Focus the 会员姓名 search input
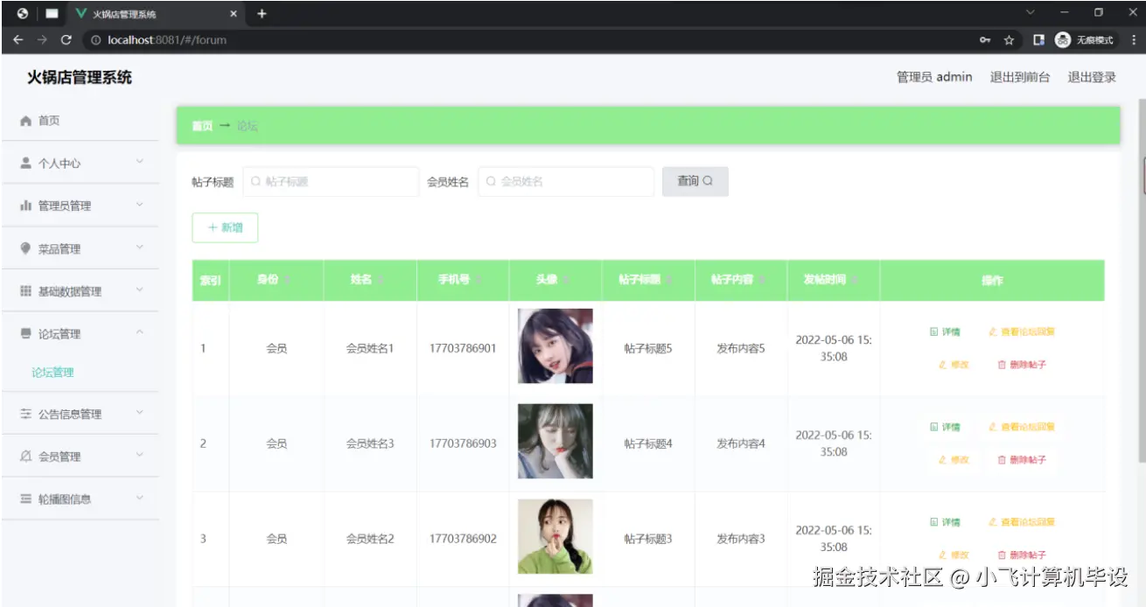This screenshot has height=607, width=1146. click(566, 181)
